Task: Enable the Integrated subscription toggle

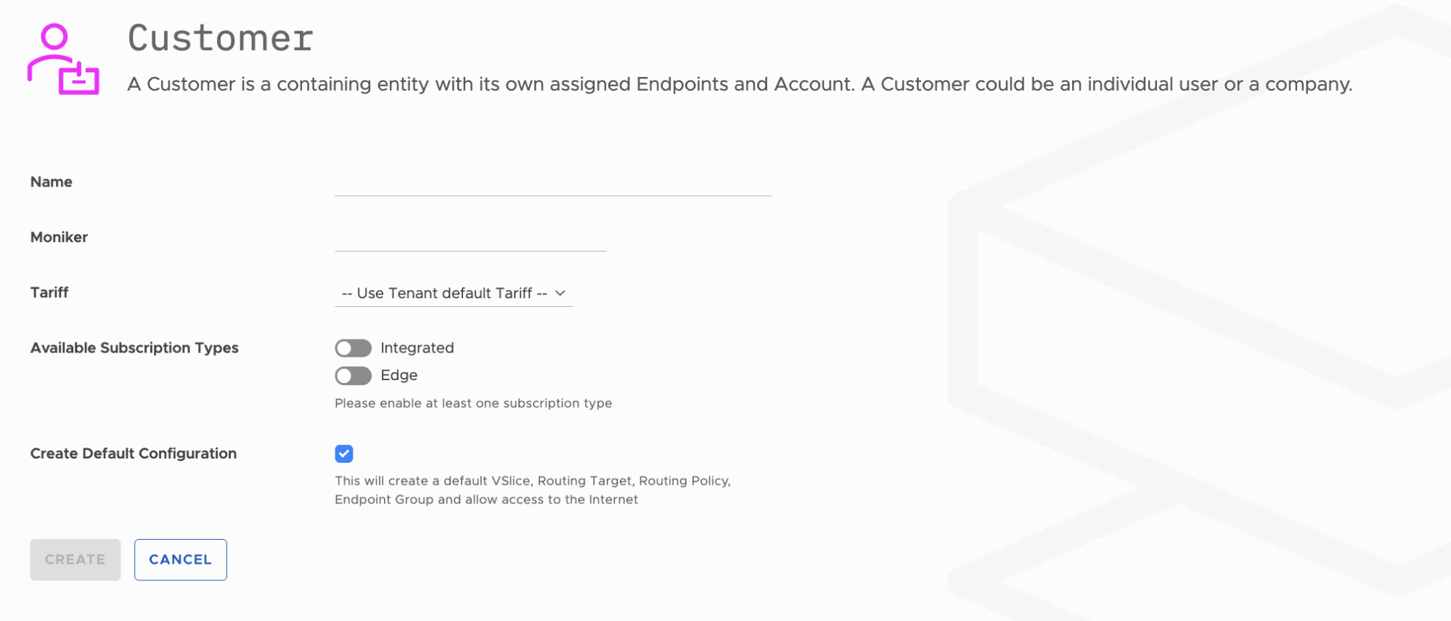Action: [353, 348]
